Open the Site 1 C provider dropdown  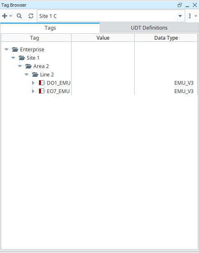click(180, 16)
